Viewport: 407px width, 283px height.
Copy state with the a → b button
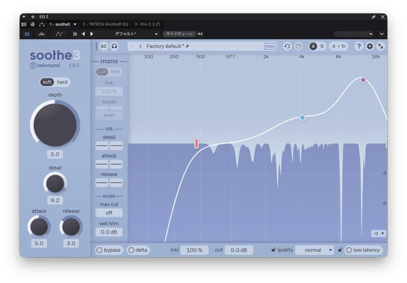tap(339, 46)
